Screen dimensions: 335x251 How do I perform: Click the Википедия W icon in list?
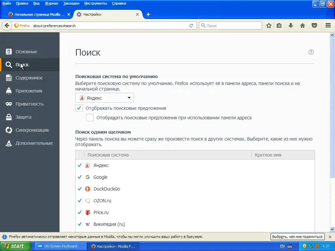coord(88,224)
